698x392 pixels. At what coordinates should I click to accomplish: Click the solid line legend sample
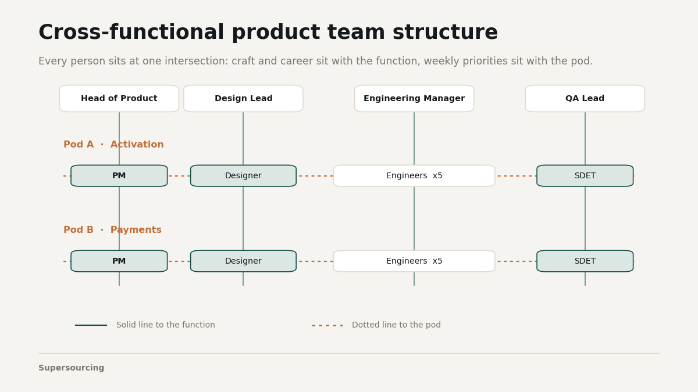(91, 325)
